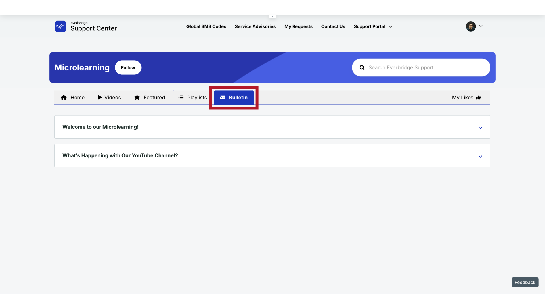Viewport: 545px width, 307px height.
Task: Select the Bulletin tab
Action: (x=234, y=98)
